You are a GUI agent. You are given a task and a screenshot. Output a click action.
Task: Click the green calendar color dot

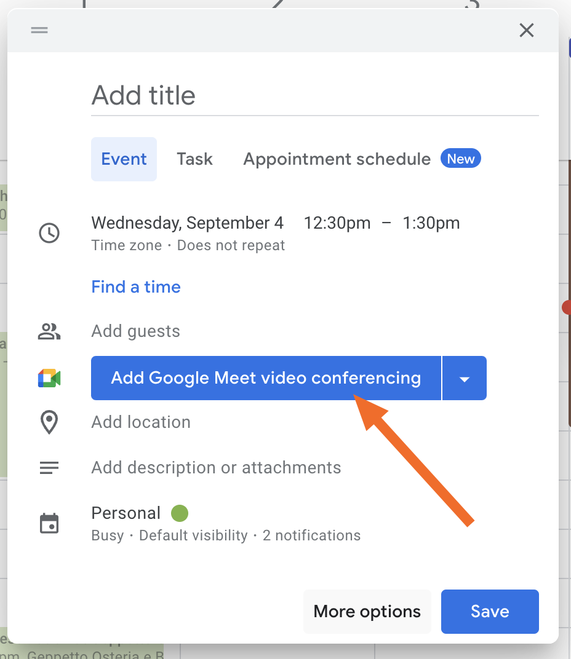coord(180,513)
